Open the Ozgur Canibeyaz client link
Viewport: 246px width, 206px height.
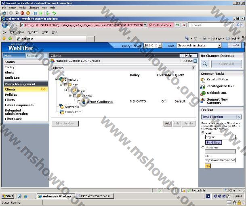tap(100, 102)
